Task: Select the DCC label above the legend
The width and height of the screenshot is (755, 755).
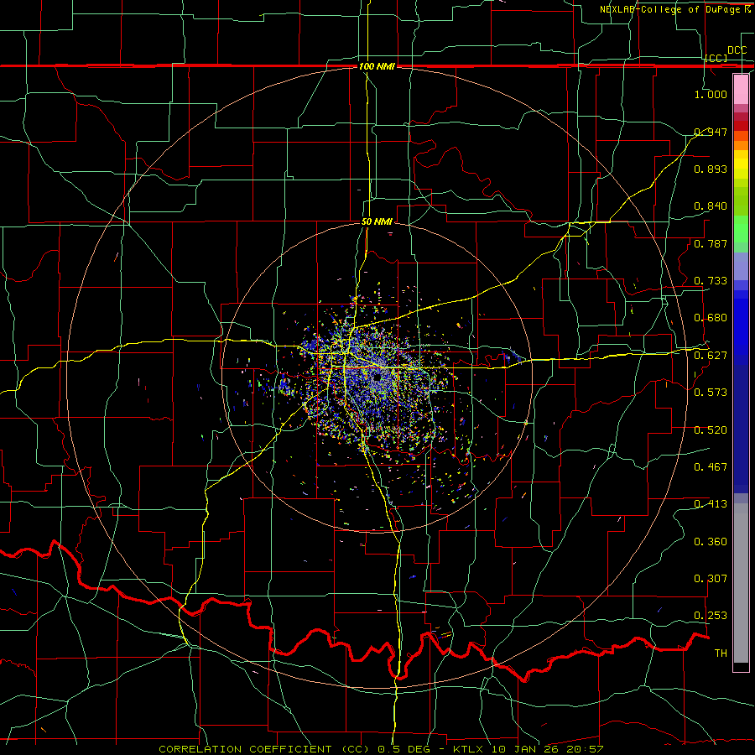Action: (737, 50)
